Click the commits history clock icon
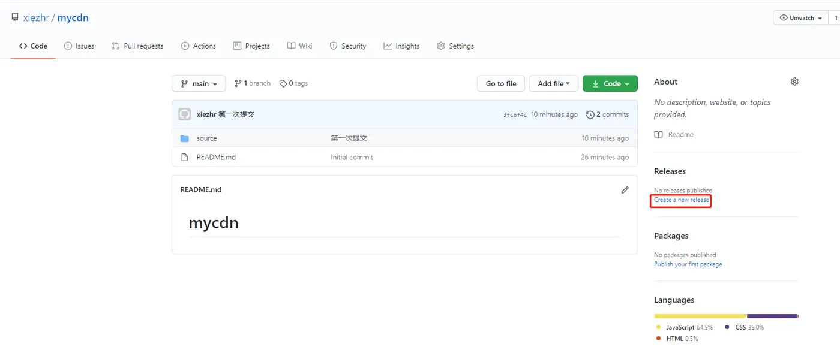 point(590,114)
